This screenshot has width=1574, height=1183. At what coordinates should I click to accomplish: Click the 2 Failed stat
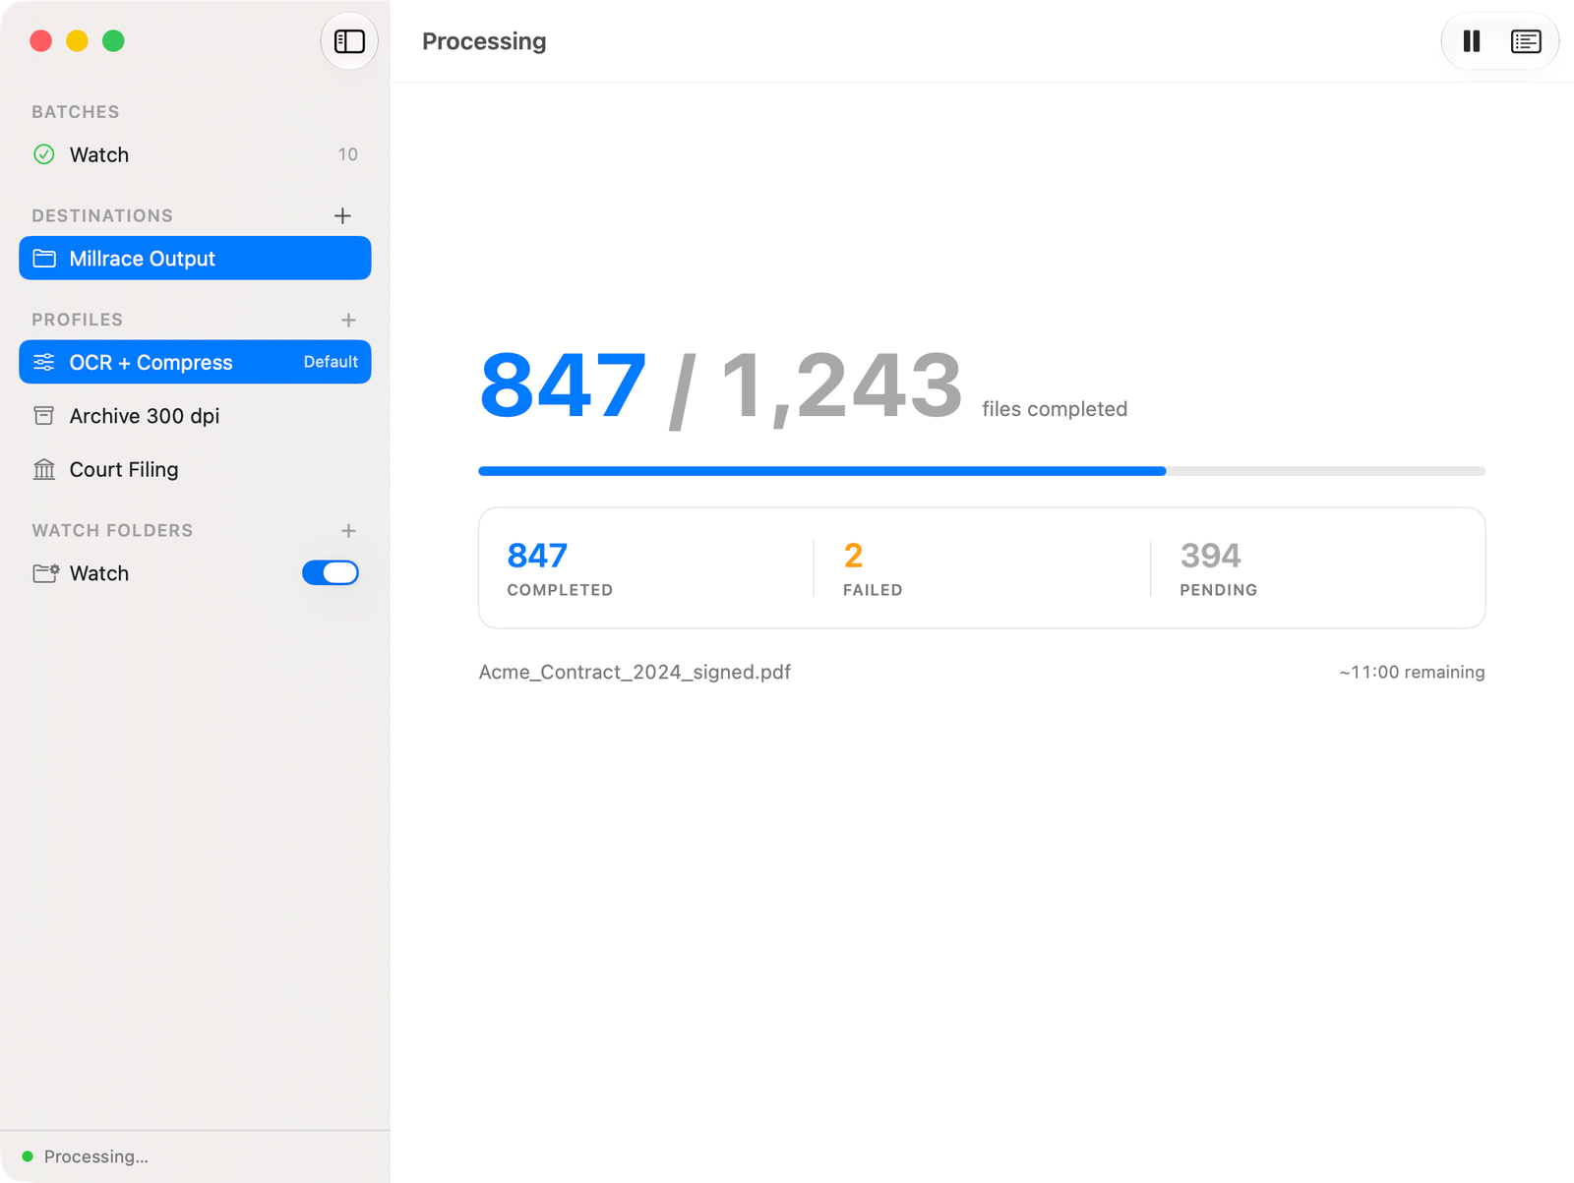(x=873, y=568)
